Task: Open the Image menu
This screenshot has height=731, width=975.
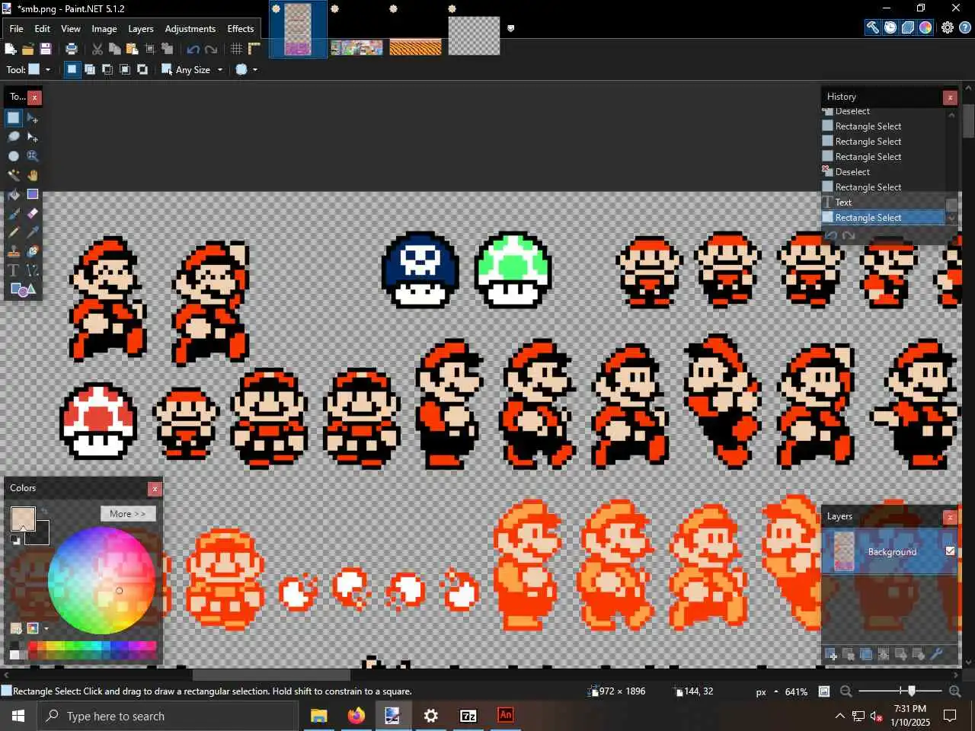Action: [x=104, y=28]
